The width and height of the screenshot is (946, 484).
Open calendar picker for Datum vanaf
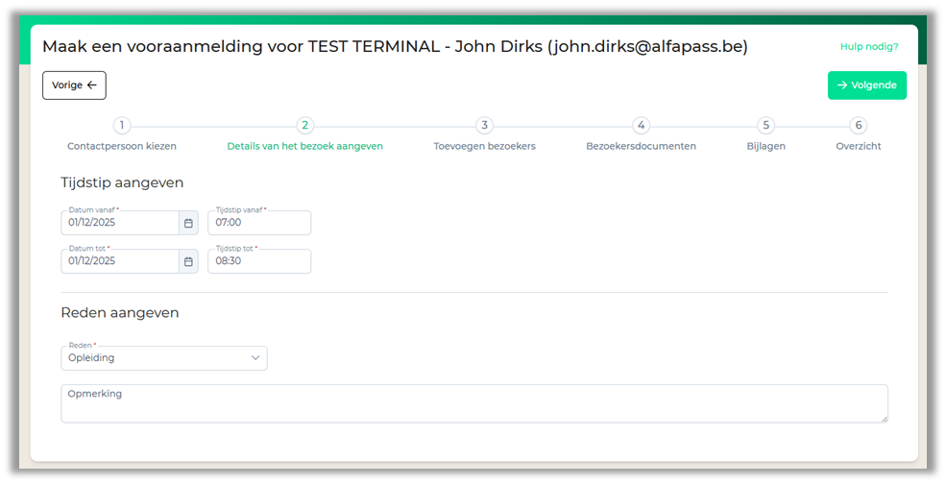click(x=188, y=223)
